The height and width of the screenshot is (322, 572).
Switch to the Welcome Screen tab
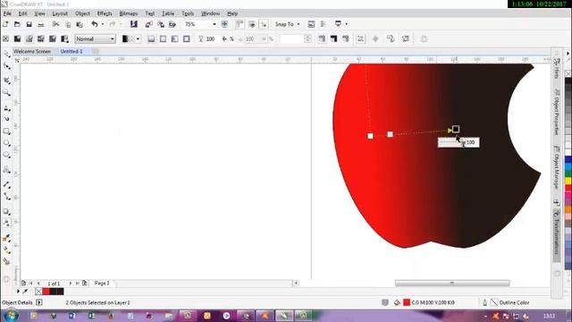32,52
